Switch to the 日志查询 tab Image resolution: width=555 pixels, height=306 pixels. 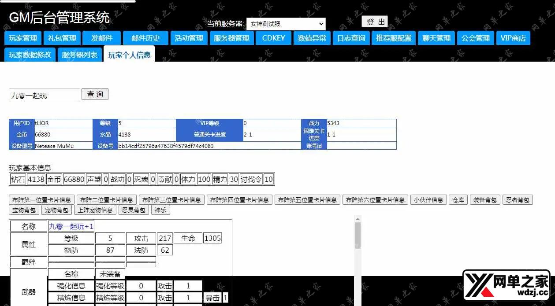click(x=351, y=38)
